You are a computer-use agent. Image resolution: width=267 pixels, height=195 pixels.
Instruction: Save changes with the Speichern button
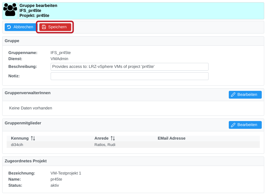[55, 27]
